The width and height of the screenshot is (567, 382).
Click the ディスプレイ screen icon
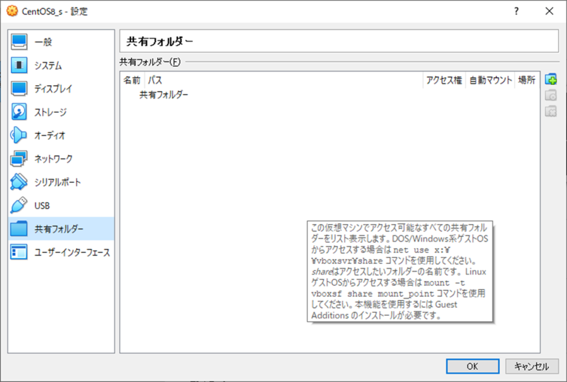click(19, 89)
